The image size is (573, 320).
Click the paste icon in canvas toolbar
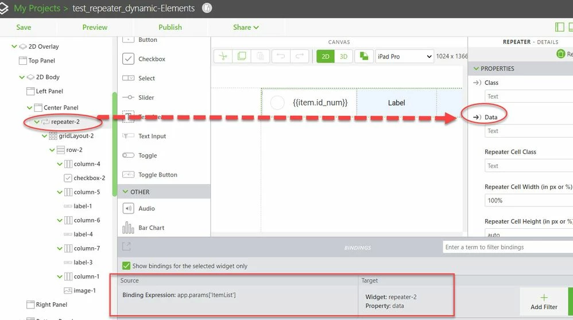coord(260,56)
